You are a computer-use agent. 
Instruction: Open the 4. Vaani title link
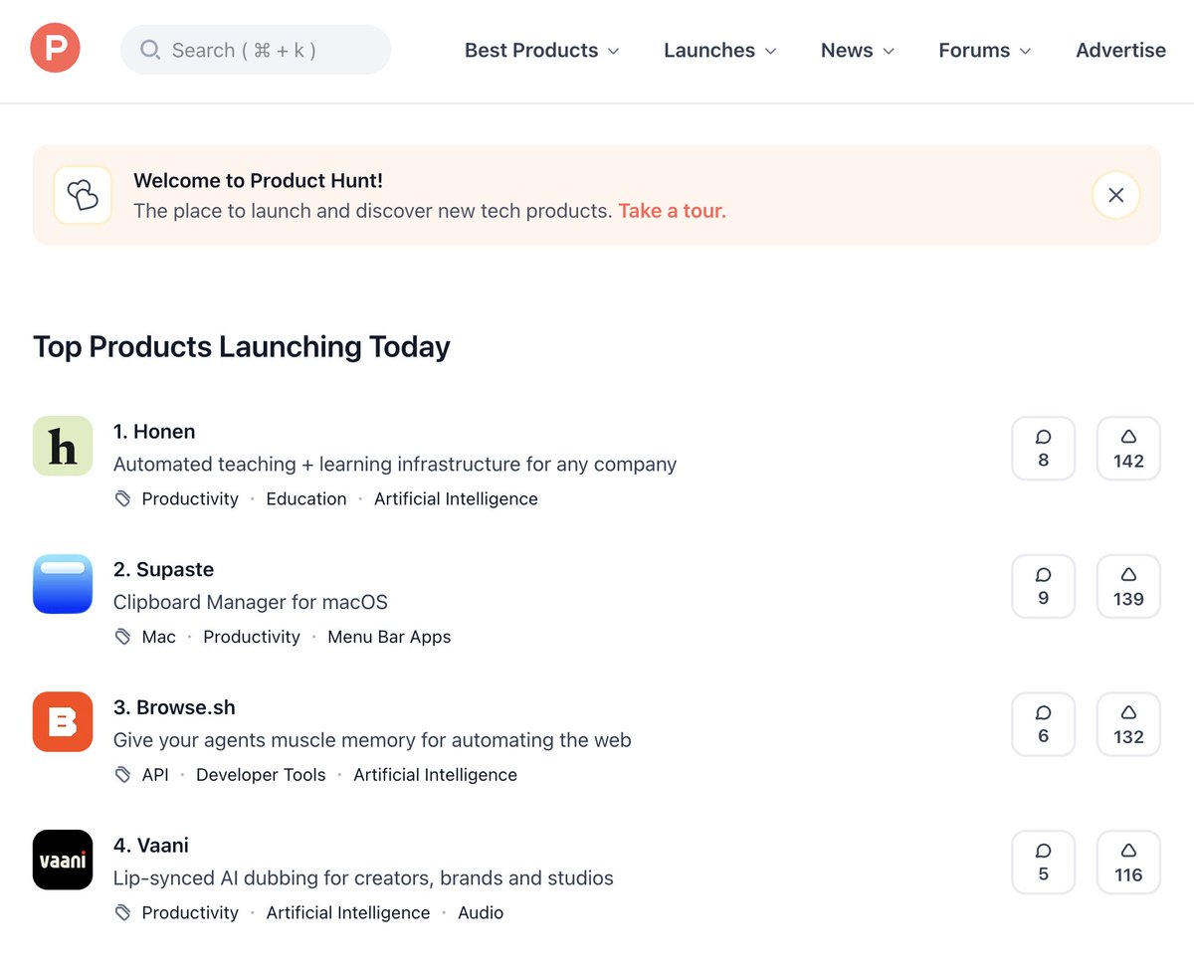point(151,846)
